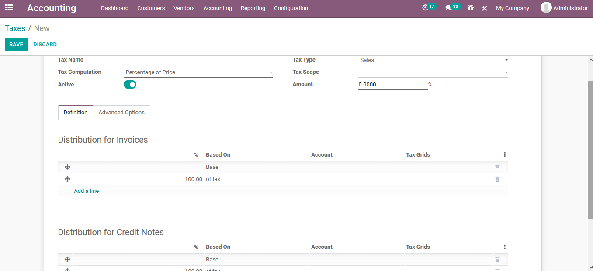The height and width of the screenshot is (271, 593).
Task: Delete the Base credit note line
Action: point(497,259)
